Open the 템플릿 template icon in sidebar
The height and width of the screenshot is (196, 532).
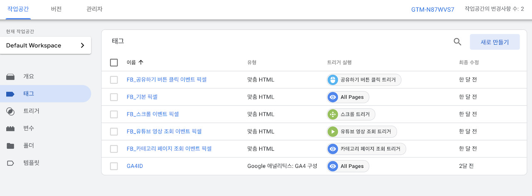(x=10, y=163)
